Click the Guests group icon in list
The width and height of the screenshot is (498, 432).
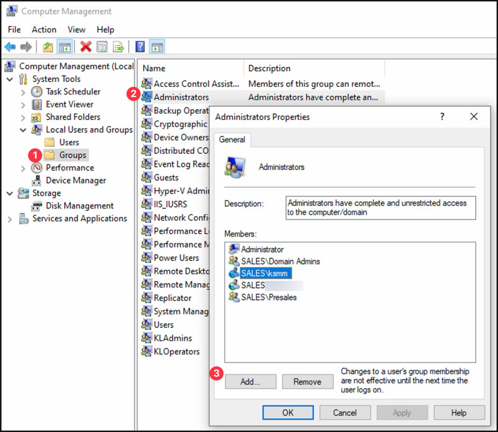point(146,177)
